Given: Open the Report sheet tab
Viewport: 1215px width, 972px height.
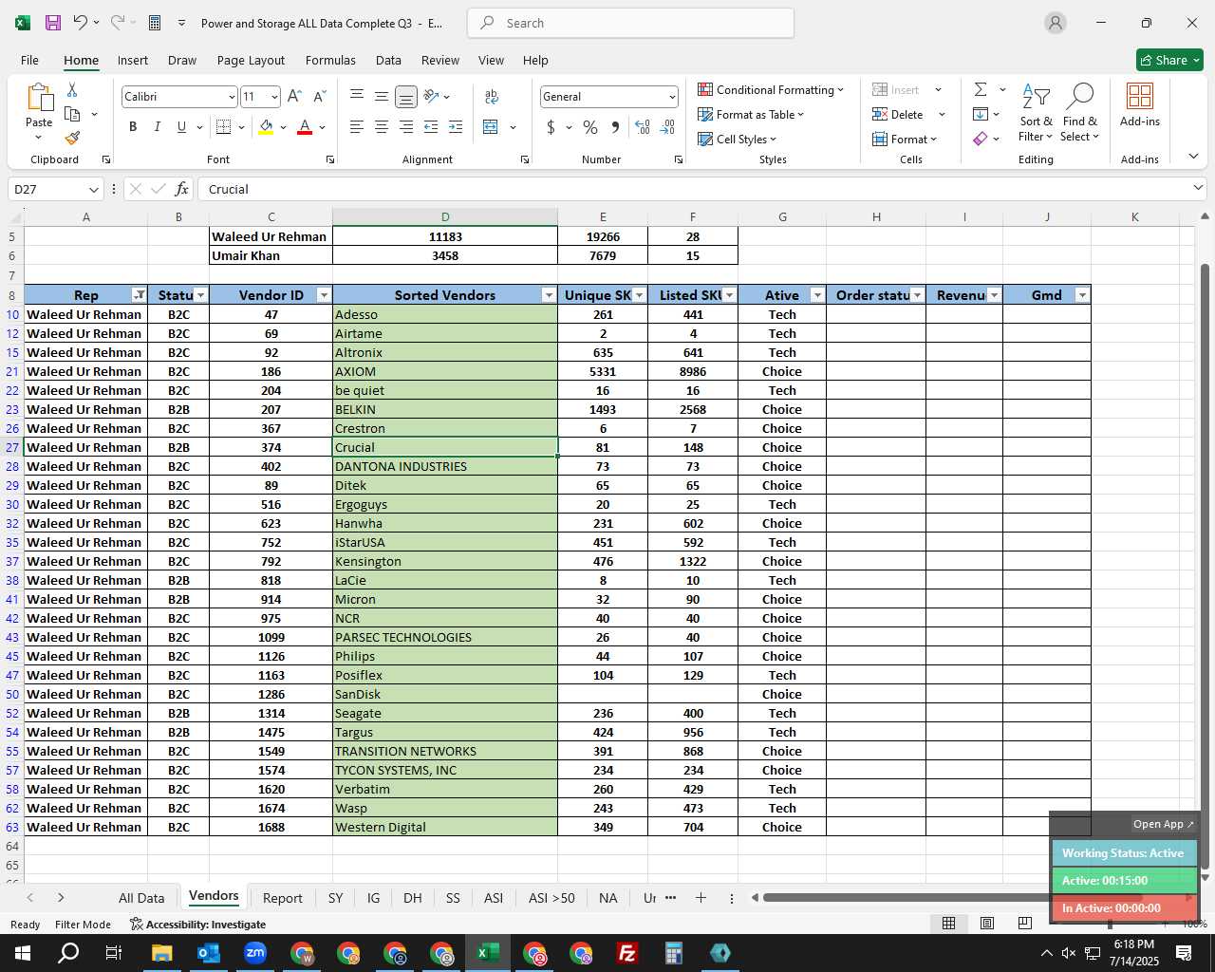Looking at the screenshot, I should coord(282,898).
